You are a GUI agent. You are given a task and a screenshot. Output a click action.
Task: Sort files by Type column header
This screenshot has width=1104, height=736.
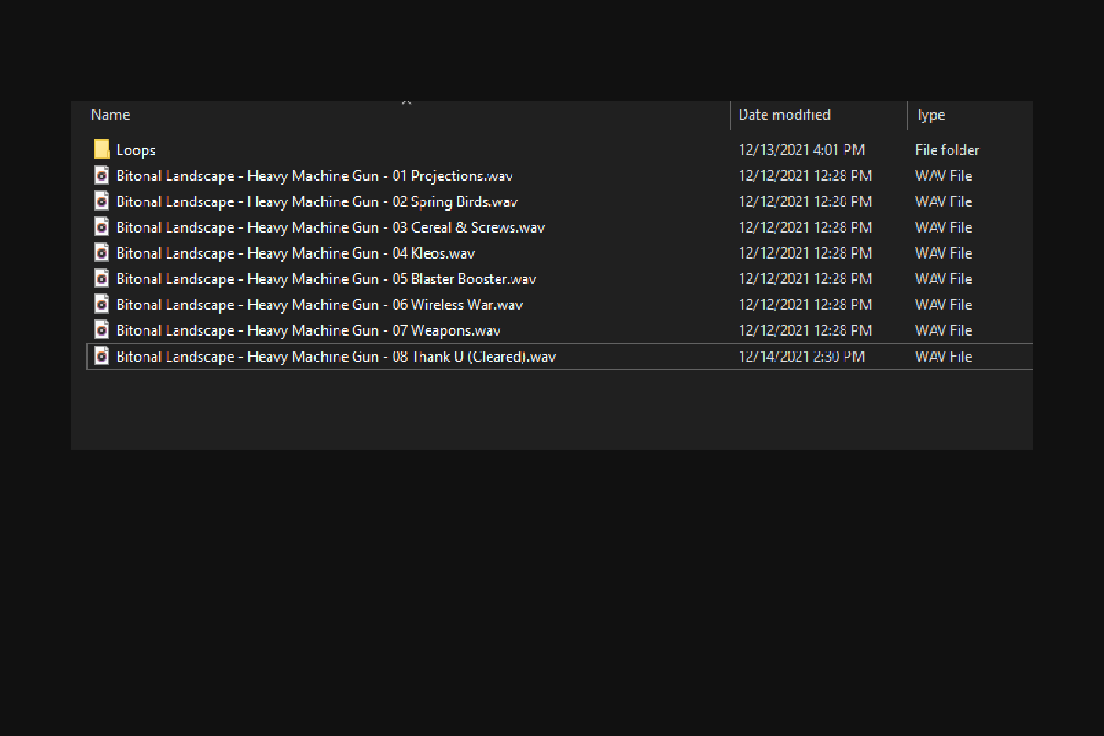pyautogui.click(x=970, y=115)
